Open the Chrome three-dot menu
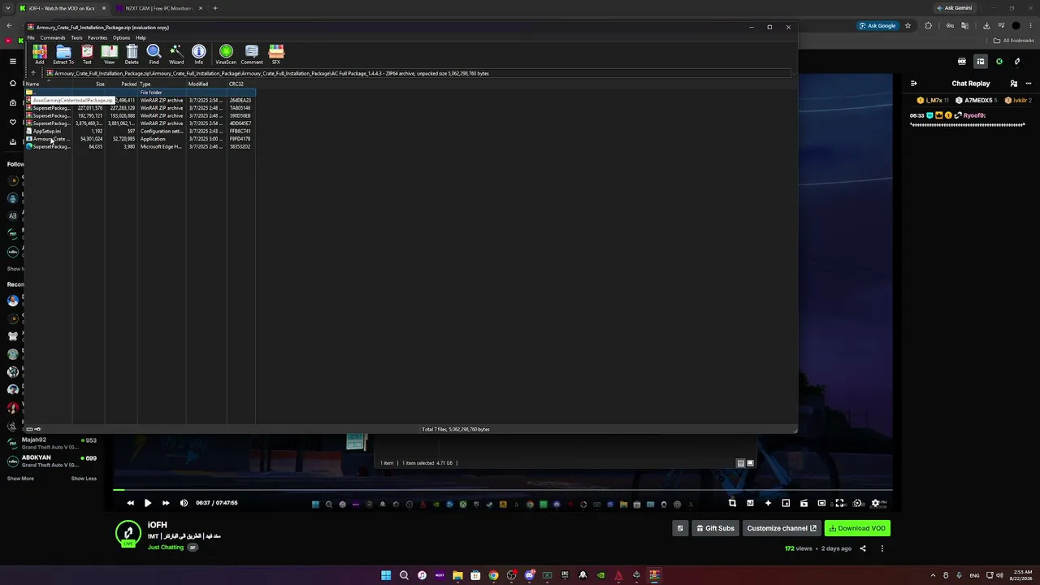Image resolution: width=1040 pixels, height=585 pixels. pyautogui.click(x=1030, y=25)
